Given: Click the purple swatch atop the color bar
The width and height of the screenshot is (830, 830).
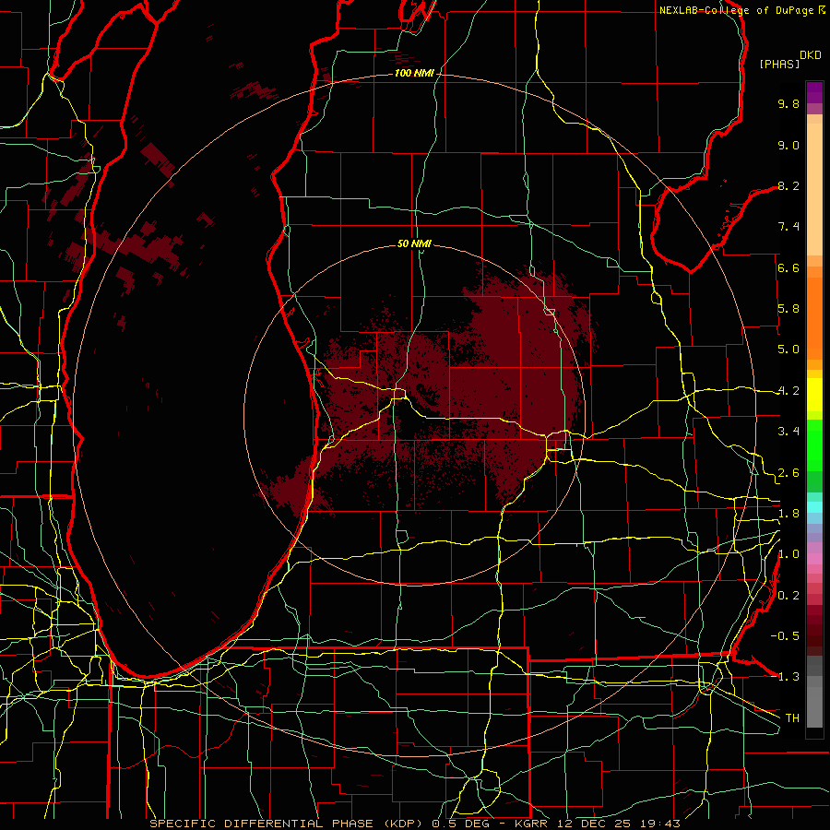Looking at the screenshot, I should click(x=814, y=92).
